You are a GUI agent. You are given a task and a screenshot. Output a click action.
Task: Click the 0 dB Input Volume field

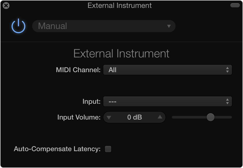pyautogui.click(x=134, y=117)
